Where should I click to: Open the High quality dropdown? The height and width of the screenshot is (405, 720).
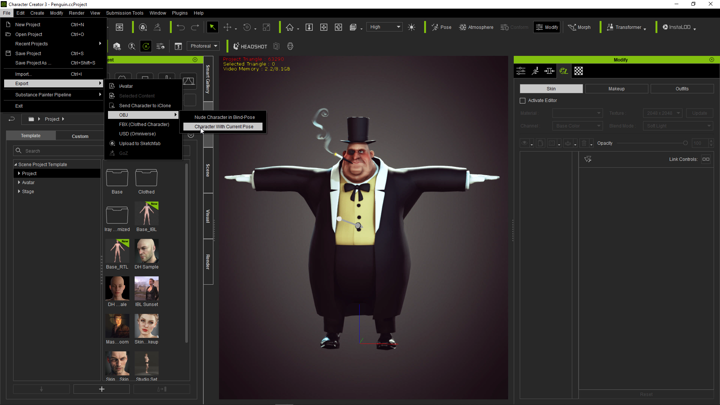(384, 27)
